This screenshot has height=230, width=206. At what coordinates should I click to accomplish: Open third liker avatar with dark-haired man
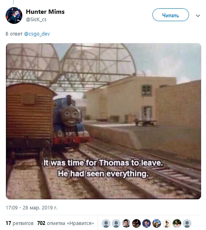(x=126, y=224)
